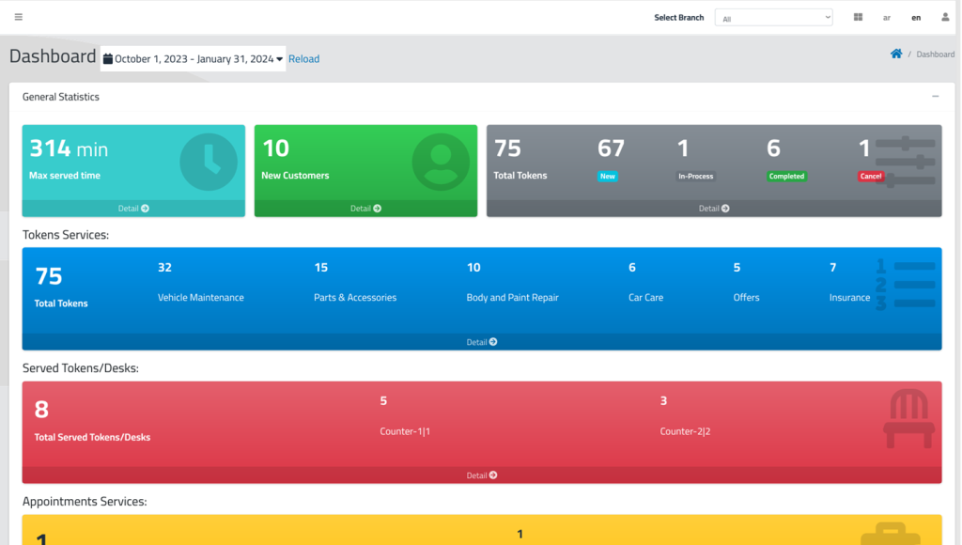962x545 pixels.
Task: Click the home breadcrumb icon
Action: coord(896,54)
